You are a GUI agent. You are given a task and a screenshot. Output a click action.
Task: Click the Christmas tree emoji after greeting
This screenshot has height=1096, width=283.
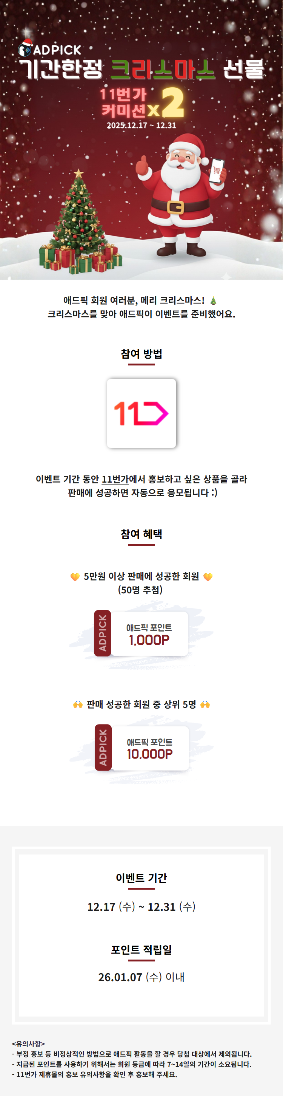(213, 301)
